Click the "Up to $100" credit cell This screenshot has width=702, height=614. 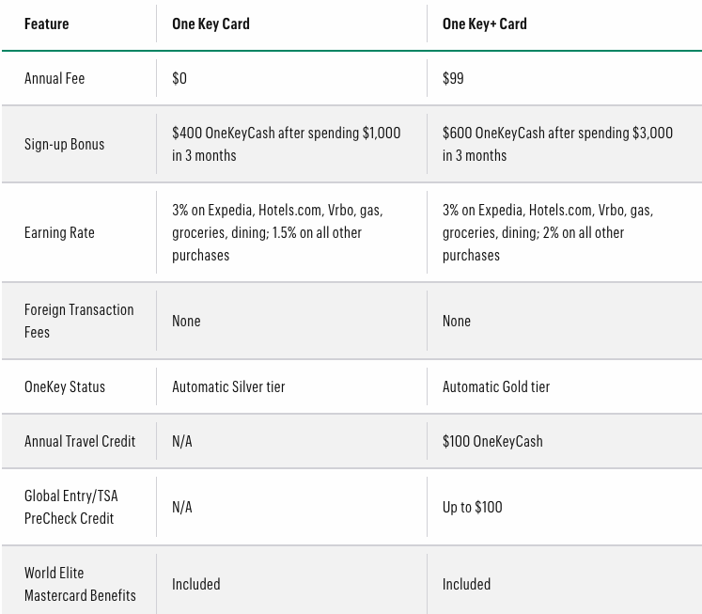[473, 507]
